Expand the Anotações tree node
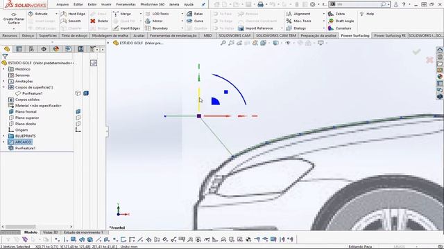The image size is (444, 249). click(3, 82)
